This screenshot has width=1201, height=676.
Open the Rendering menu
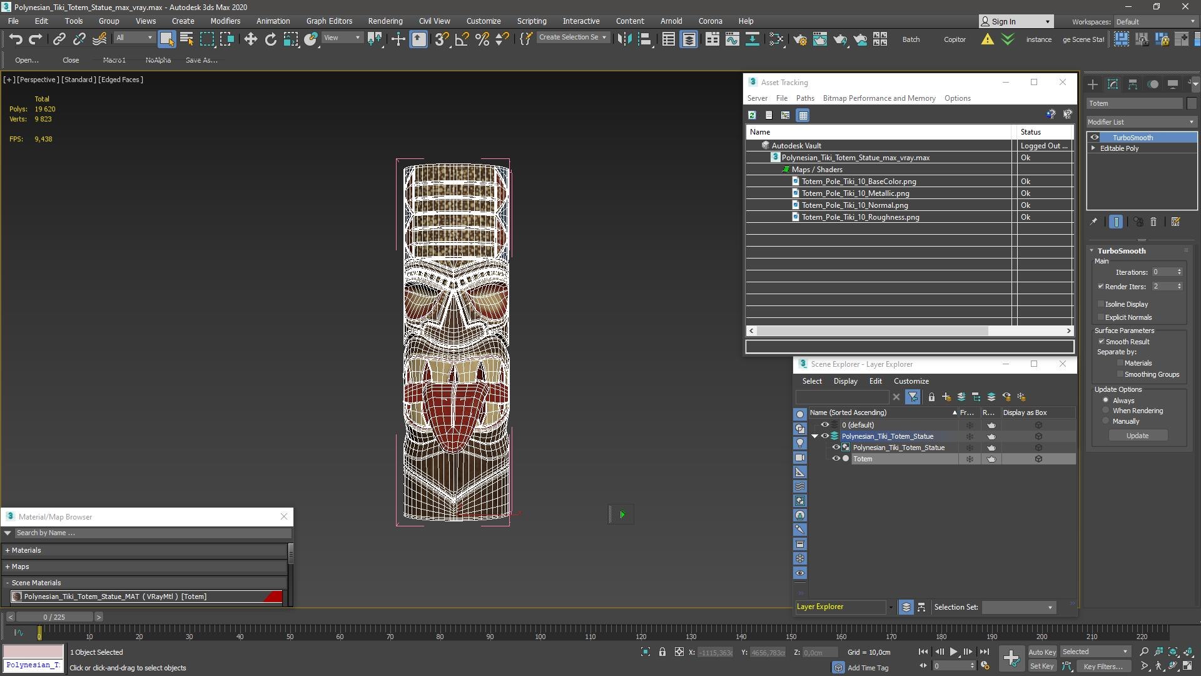(385, 21)
